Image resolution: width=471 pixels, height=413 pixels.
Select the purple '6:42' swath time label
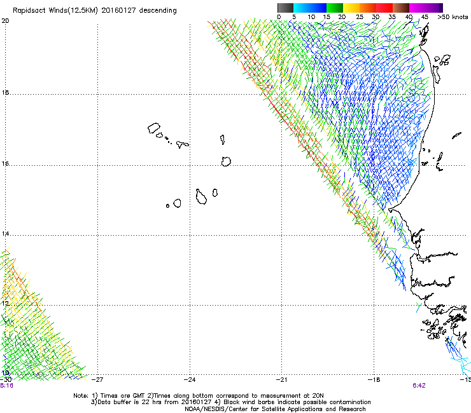pos(419,386)
